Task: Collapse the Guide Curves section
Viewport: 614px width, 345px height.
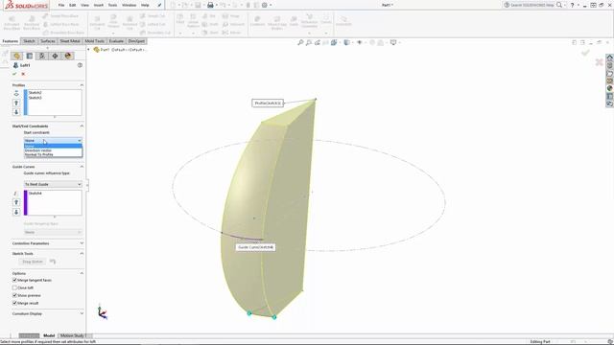Action: coord(82,167)
